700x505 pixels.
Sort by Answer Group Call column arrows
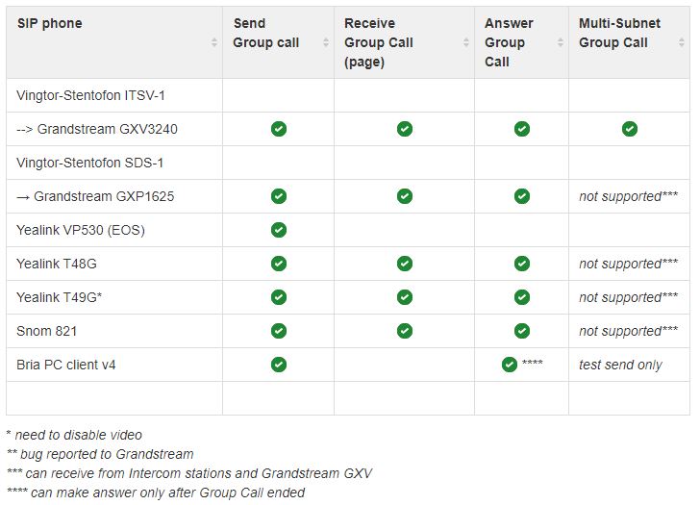[x=561, y=42]
